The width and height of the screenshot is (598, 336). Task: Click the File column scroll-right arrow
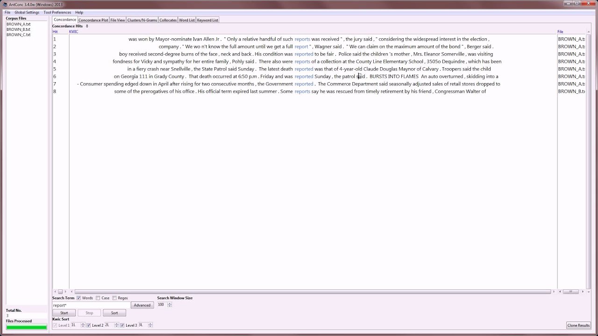(x=583, y=292)
